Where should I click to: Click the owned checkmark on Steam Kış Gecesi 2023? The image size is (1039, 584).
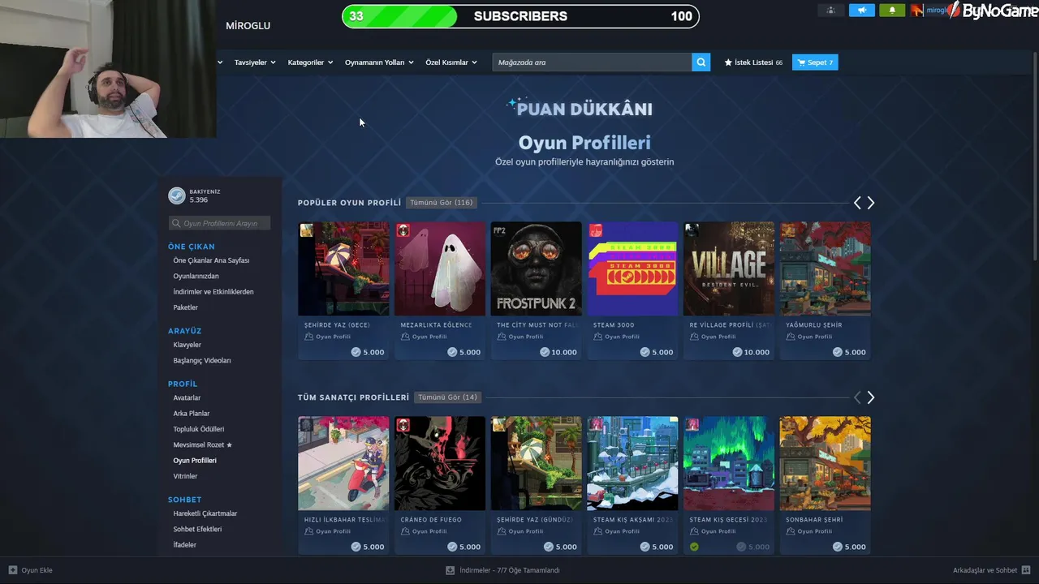[x=694, y=547]
